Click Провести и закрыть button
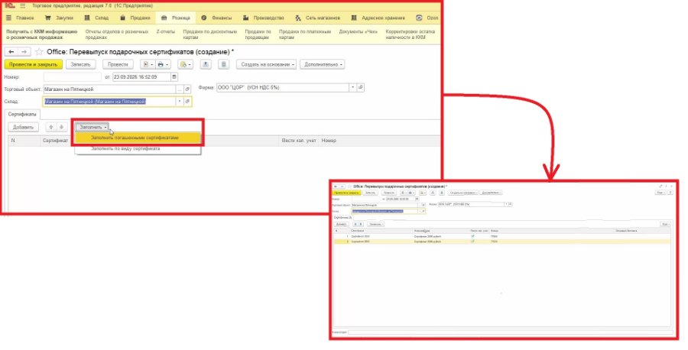 pyautogui.click(x=34, y=64)
